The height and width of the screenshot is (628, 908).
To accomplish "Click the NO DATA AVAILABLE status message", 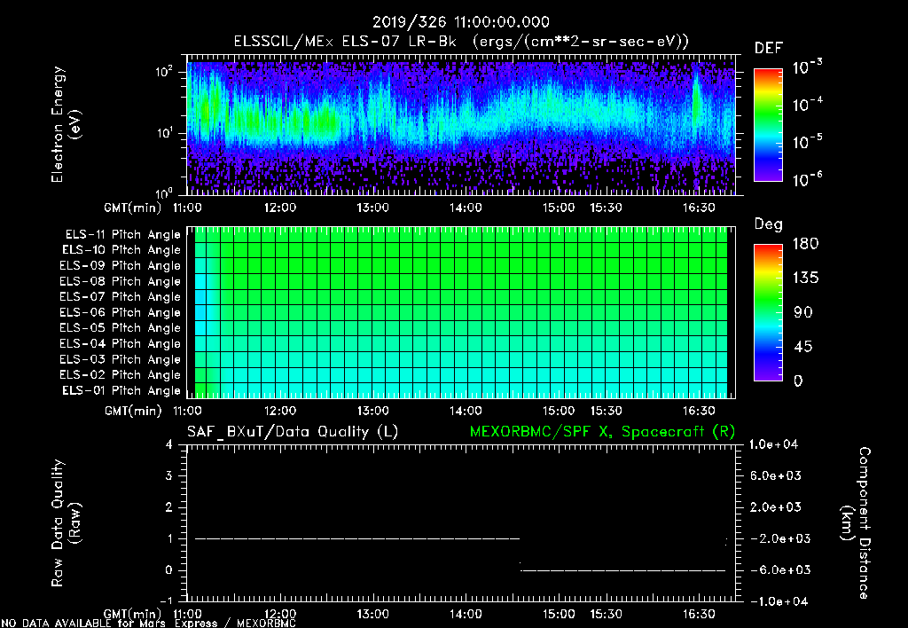I will pyautogui.click(x=148, y=624).
